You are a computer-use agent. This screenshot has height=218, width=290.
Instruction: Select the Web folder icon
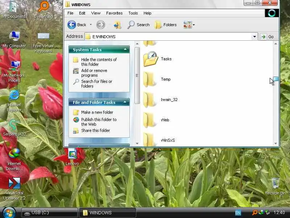(x=149, y=120)
